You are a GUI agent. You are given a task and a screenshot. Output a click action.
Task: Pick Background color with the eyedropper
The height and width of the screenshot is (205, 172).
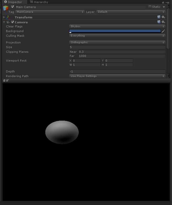(x=163, y=31)
